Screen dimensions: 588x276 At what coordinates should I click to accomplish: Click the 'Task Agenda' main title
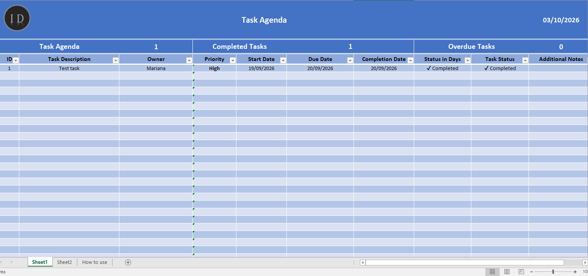pos(264,20)
